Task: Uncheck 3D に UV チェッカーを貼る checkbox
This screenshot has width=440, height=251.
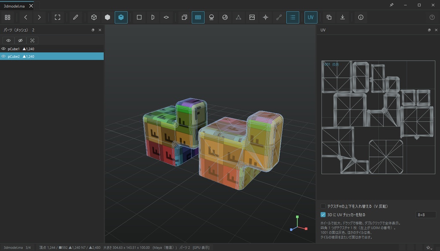Action: [x=323, y=215]
